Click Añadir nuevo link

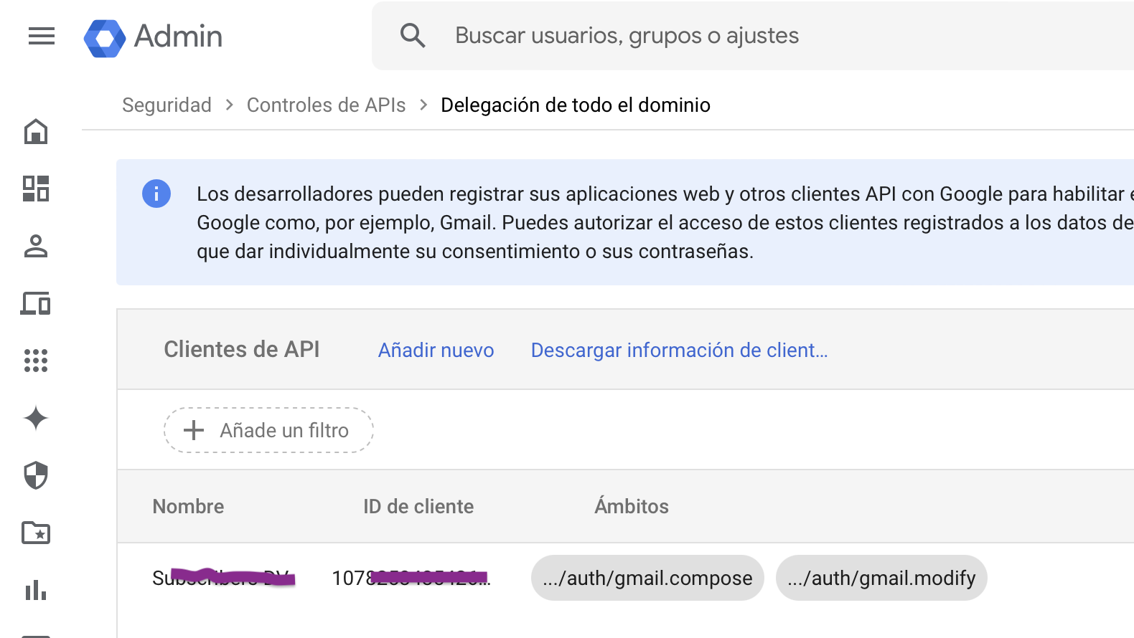pos(436,350)
